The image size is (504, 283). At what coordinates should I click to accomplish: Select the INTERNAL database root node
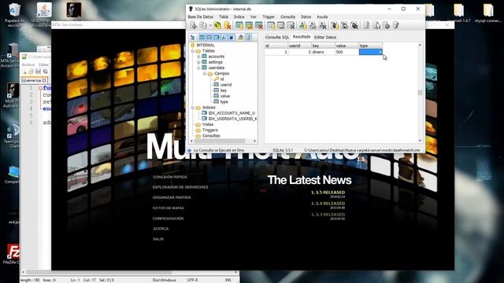(206, 46)
